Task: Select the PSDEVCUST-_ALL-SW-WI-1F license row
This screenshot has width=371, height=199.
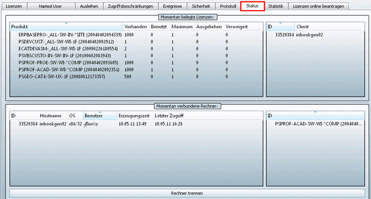Action: (137, 42)
